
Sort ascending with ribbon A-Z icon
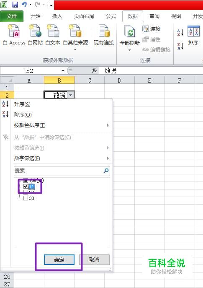click(x=180, y=33)
